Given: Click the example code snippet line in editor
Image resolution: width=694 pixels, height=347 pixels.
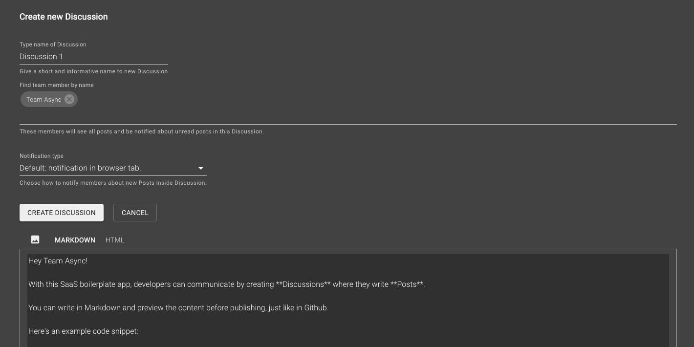Looking at the screenshot, I should click(83, 331).
